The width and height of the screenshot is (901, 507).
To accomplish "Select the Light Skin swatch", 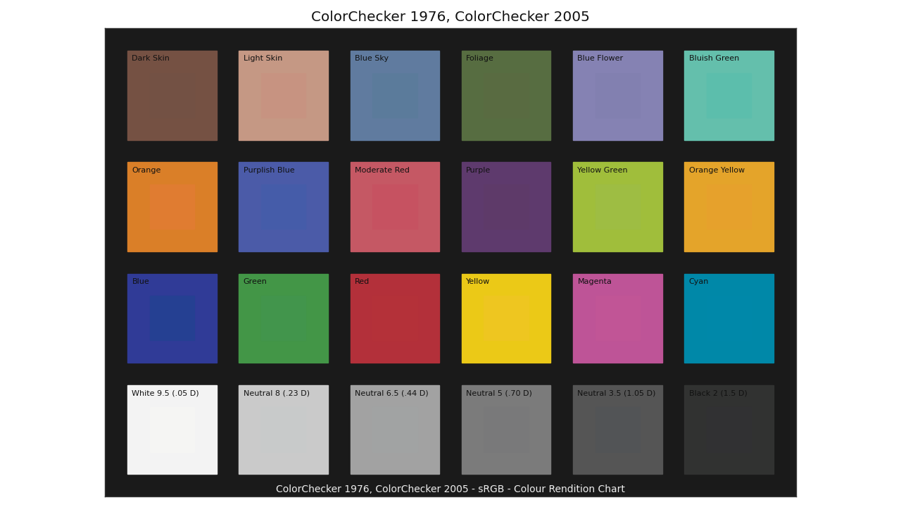I will (284, 96).
